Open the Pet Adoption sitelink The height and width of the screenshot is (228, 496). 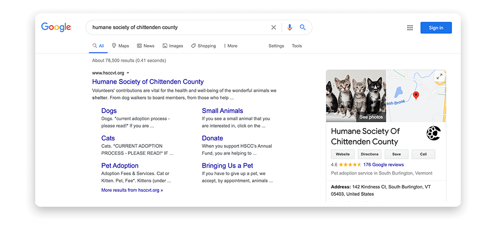120,166
